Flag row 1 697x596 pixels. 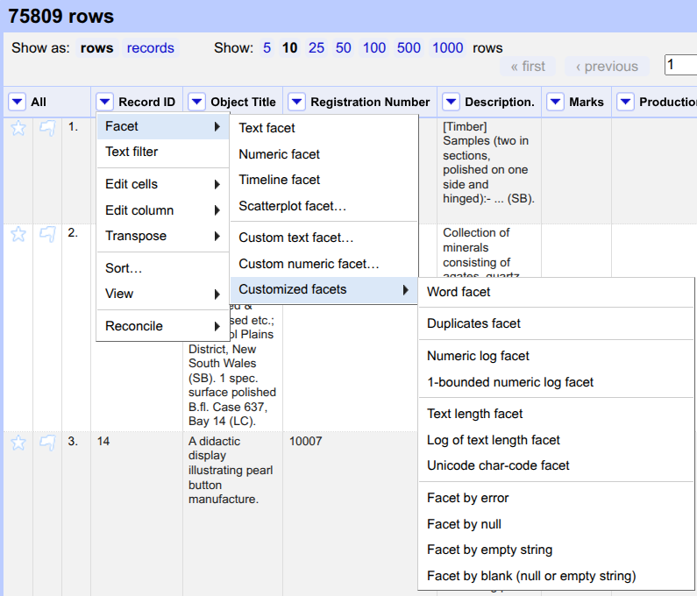click(x=47, y=128)
